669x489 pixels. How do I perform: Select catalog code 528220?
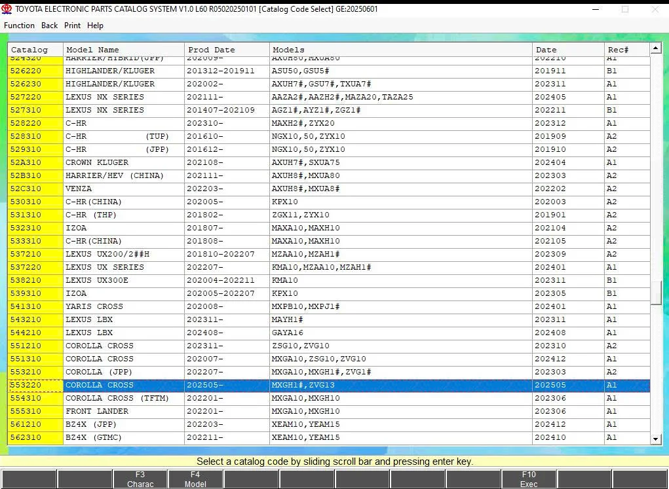[x=35, y=123]
